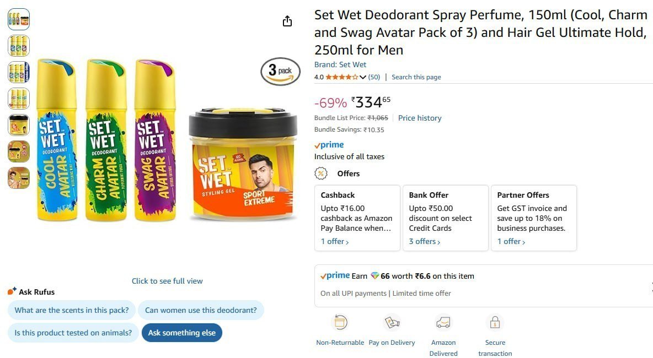Expand the Partner Offers 1 offer link
The width and height of the screenshot is (653, 358).
click(x=511, y=241)
